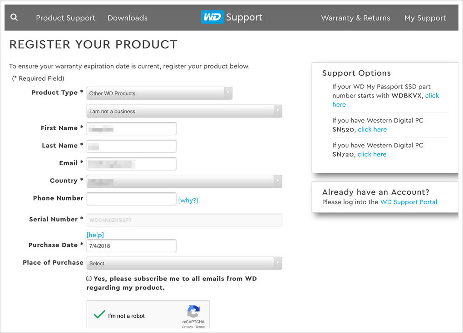Follow 'click here' link for SN720
Screen dimensions: 463x333
point(372,154)
